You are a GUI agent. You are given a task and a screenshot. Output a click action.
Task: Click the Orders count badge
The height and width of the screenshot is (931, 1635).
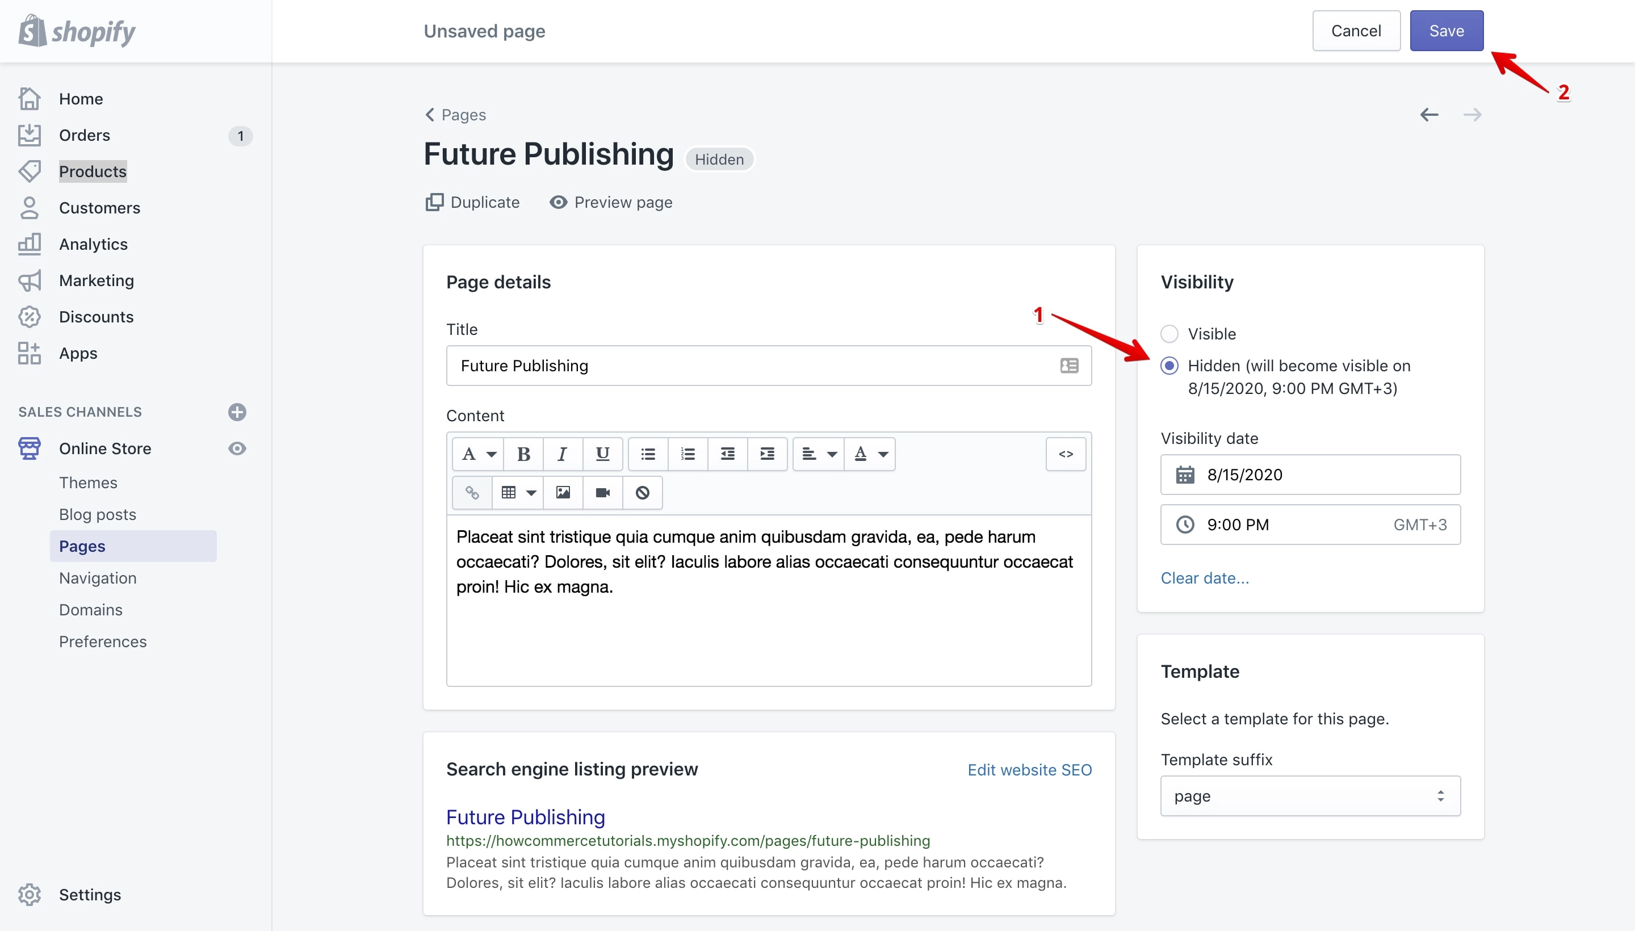[x=240, y=136]
